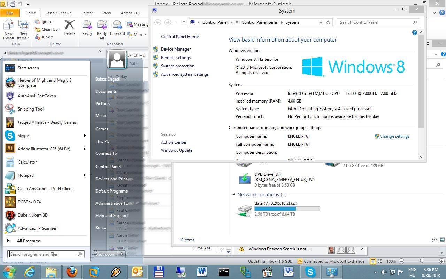This screenshot has width=446, height=279.
Task: Launch Duke Nukem 3D
Action: click(x=46, y=215)
